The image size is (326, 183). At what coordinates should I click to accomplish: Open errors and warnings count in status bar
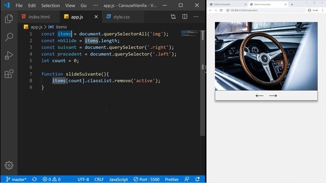coord(51,179)
